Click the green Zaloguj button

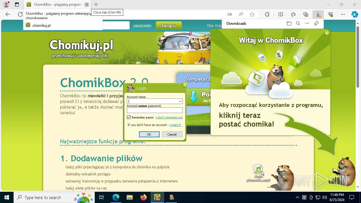(169, 26)
